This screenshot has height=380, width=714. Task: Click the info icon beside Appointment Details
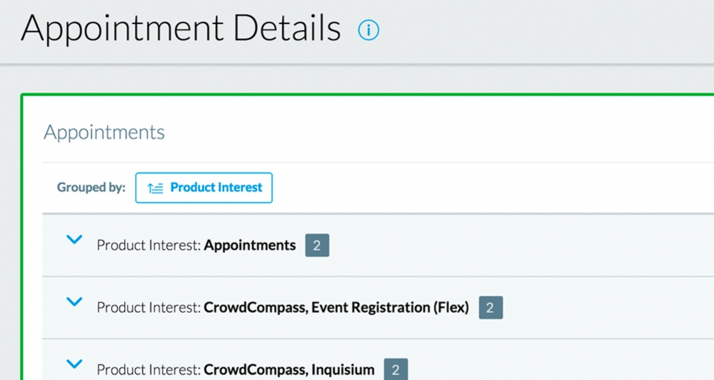(368, 30)
